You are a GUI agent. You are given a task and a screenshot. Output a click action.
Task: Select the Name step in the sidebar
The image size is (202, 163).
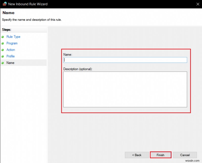(10, 63)
